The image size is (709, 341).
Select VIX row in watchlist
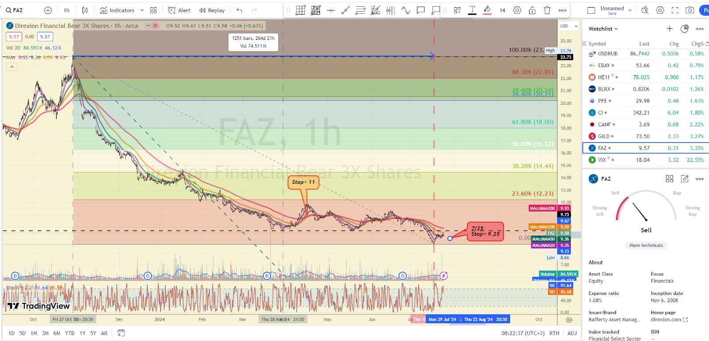(646, 160)
